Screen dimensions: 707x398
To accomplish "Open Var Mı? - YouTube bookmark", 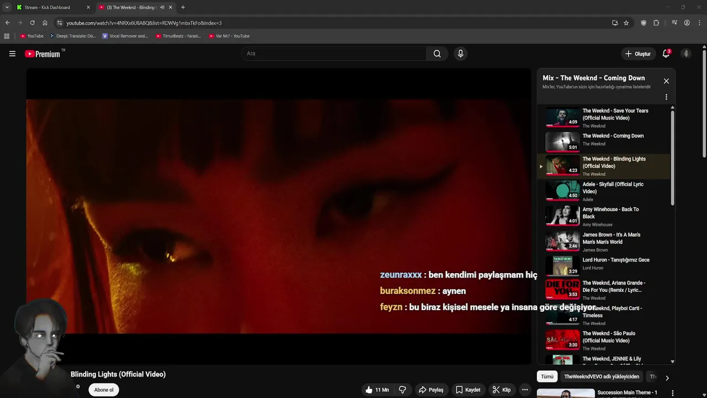I will click(229, 36).
